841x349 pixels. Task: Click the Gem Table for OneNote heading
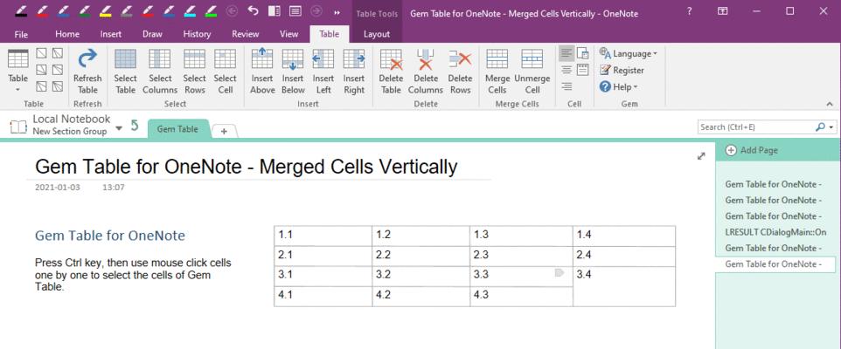110,236
